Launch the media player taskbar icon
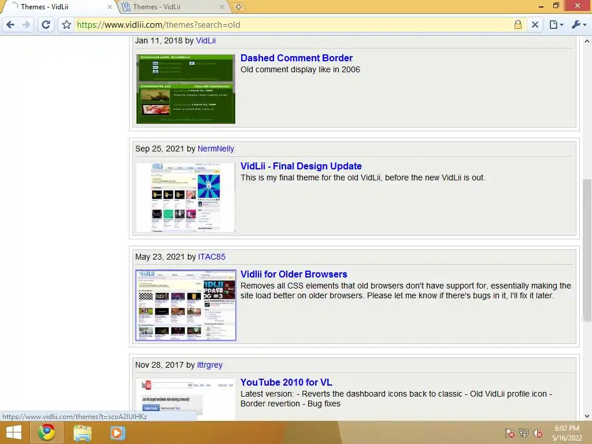The image size is (592, 444). (x=117, y=432)
